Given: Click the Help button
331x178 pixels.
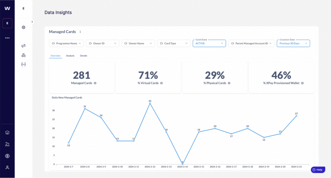Looking at the screenshot, I should [x=317, y=170].
